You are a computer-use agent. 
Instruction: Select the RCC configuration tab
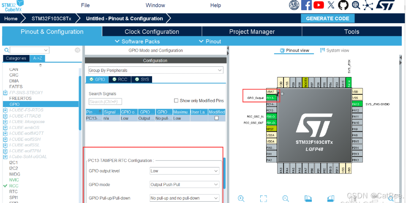pyautogui.click(x=120, y=80)
